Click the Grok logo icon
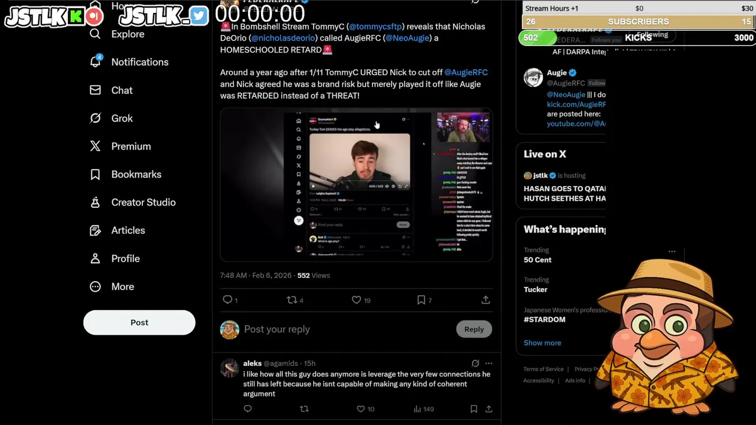This screenshot has width=756, height=425. coord(95,118)
